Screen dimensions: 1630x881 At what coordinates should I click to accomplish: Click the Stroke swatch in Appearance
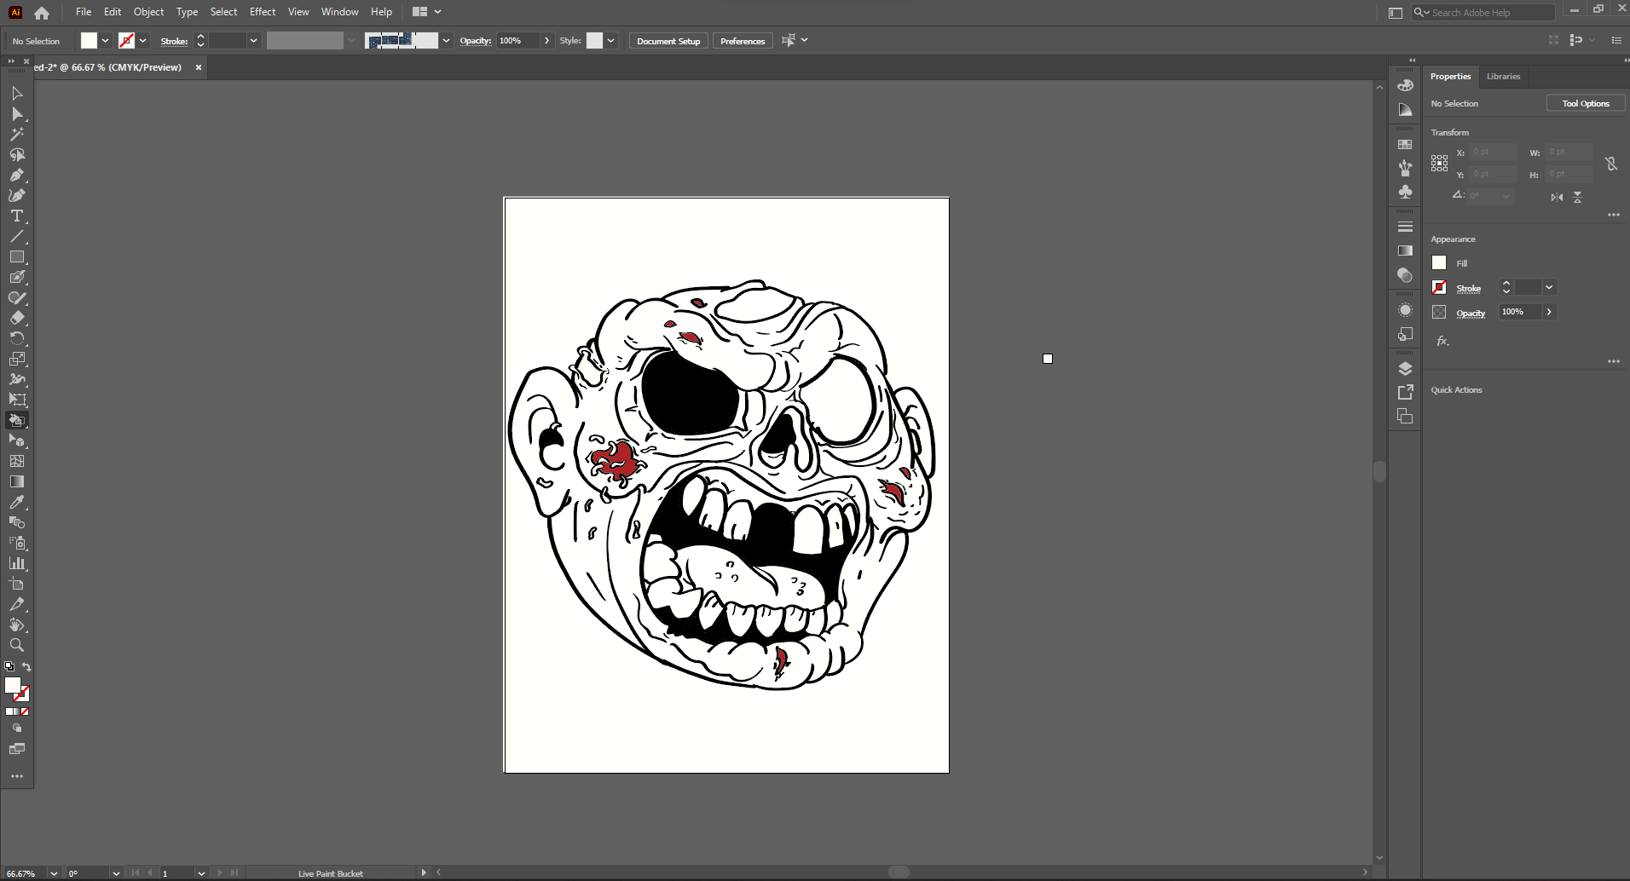coord(1439,287)
